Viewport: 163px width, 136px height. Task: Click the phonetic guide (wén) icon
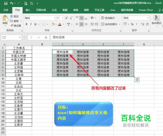pos(68,24)
